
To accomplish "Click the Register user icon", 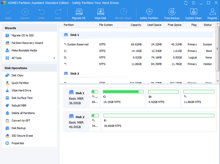I will tap(212, 14).
